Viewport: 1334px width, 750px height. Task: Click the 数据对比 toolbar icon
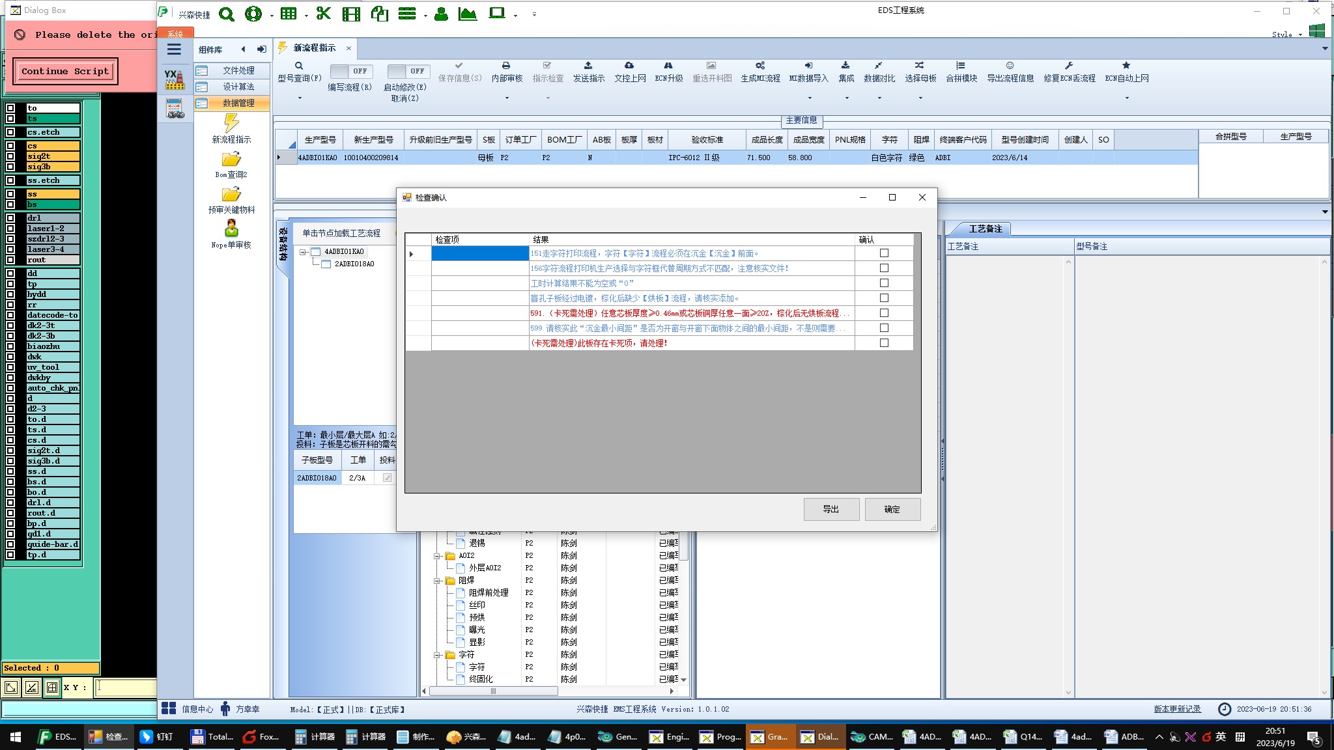pos(879,66)
